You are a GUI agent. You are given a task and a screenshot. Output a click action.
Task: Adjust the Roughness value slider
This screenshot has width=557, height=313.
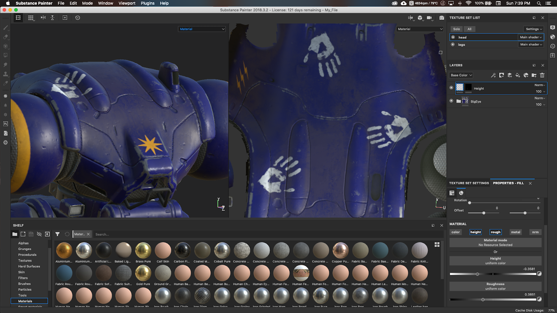(x=493, y=299)
